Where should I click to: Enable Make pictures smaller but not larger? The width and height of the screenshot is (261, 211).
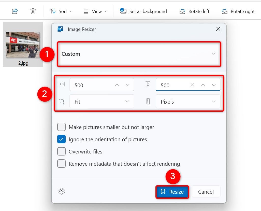coord(61,127)
